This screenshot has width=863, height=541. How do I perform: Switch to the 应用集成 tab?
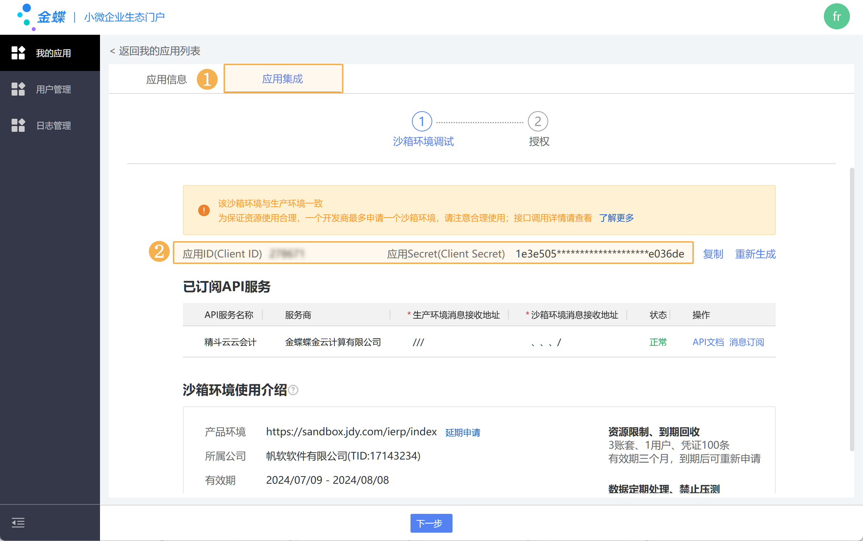pyautogui.click(x=283, y=79)
